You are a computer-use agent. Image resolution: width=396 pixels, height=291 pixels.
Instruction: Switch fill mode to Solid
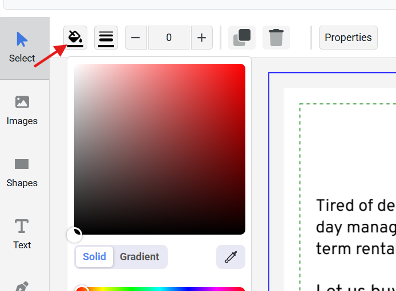click(94, 257)
